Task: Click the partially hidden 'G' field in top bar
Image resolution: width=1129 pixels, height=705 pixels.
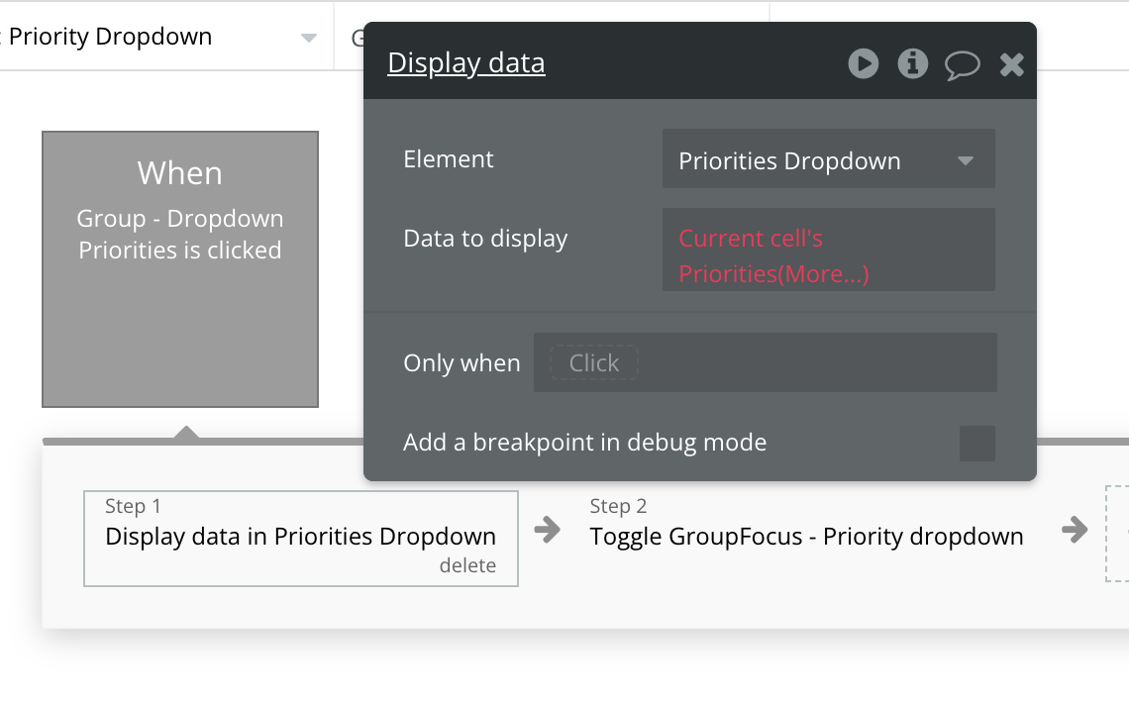Action: [x=357, y=38]
